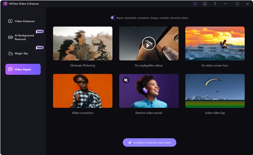Open the Video correction thumbnail
This screenshot has height=155, width=253.
(83, 91)
